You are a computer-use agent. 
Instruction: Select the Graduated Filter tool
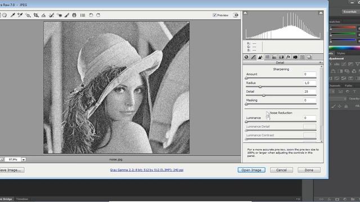[74, 15]
